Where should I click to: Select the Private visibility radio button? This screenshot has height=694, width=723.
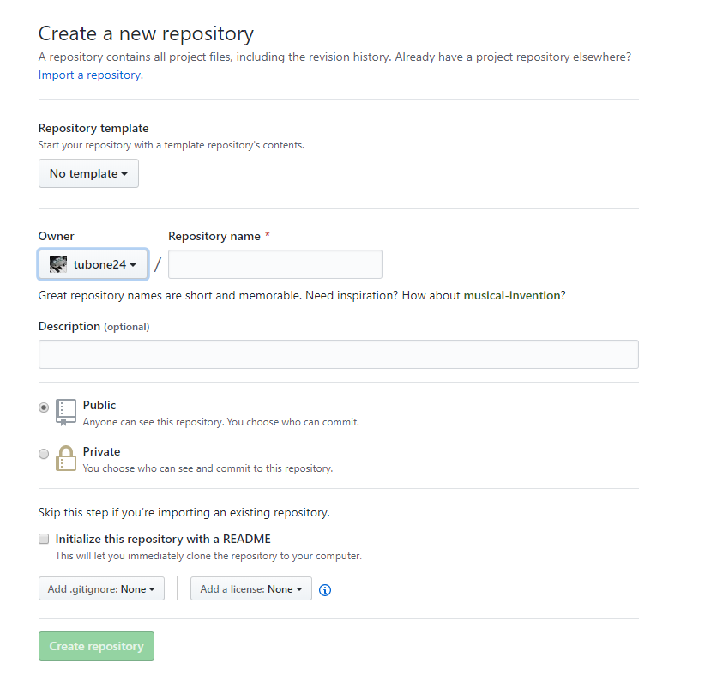click(x=44, y=453)
